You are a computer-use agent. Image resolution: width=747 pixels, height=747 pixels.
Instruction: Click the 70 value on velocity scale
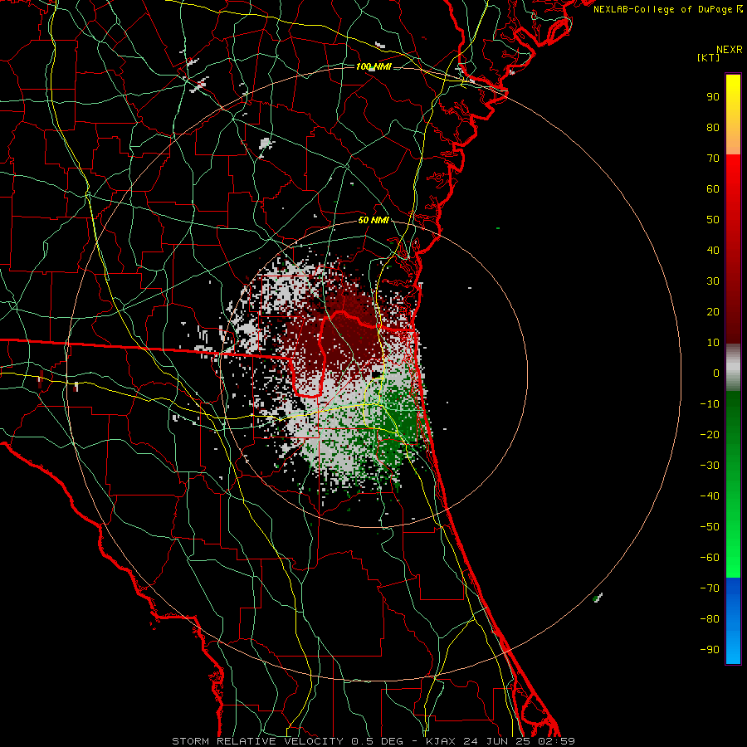point(713,159)
